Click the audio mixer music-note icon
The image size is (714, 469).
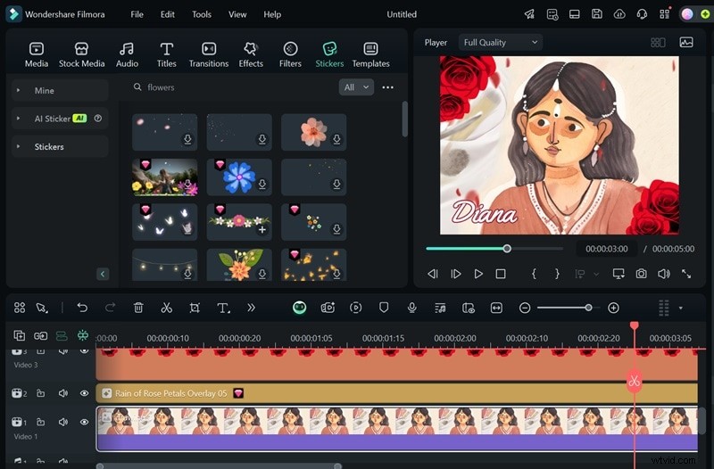coord(440,308)
